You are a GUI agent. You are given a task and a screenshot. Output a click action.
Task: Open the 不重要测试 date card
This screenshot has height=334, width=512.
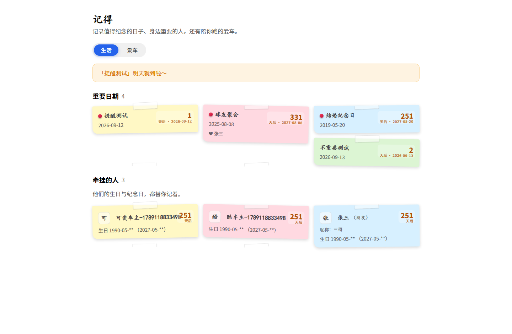367,152
